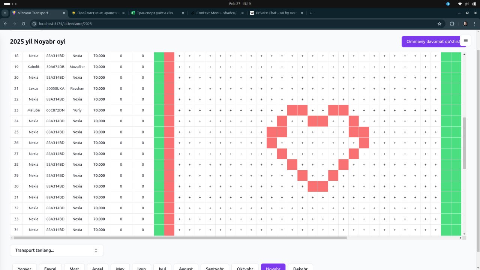Toggle a red attendance cell in the Maluba row
The width and height of the screenshot is (480, 270).
[293, 110]
